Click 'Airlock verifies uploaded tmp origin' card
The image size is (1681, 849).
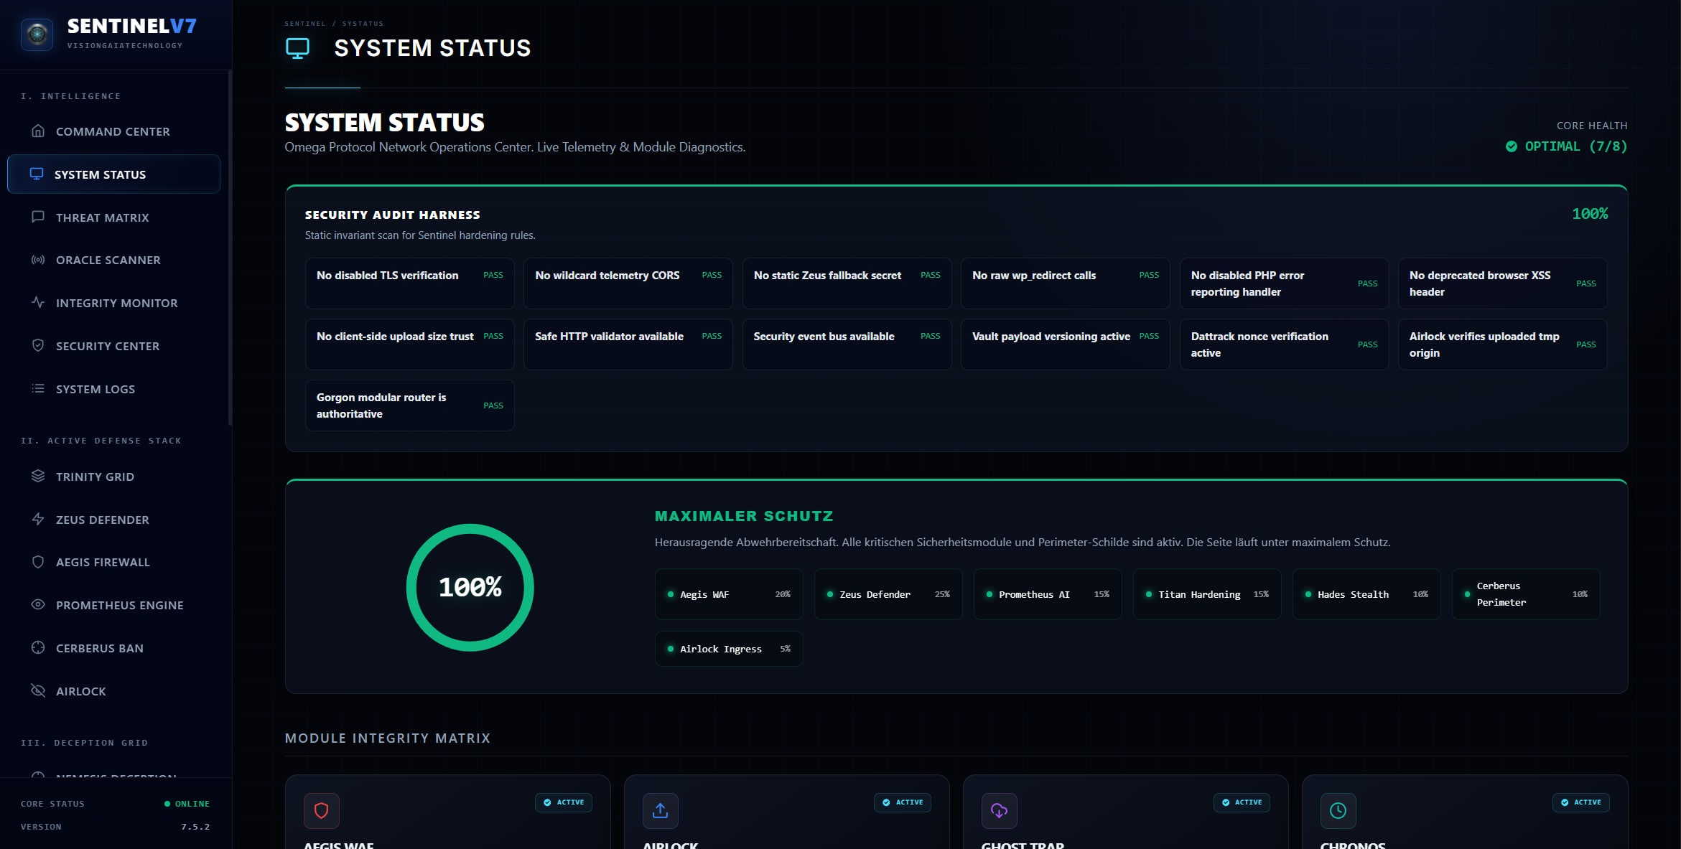click(1503, 344)
